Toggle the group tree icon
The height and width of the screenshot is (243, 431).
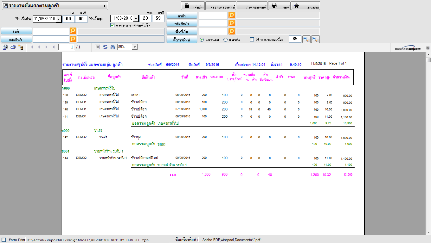(21, 47)
